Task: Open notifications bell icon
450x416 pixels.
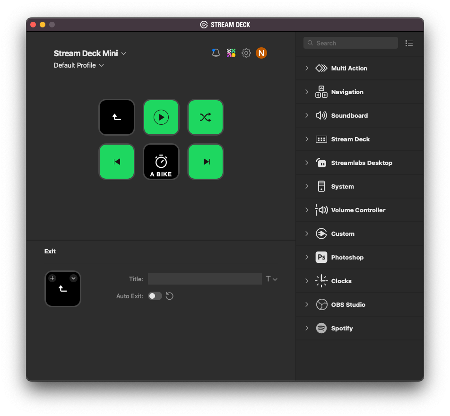Action: [216, 53]
